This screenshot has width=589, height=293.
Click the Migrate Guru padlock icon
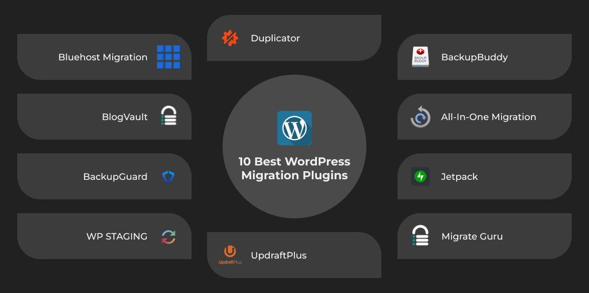(420, 235)
